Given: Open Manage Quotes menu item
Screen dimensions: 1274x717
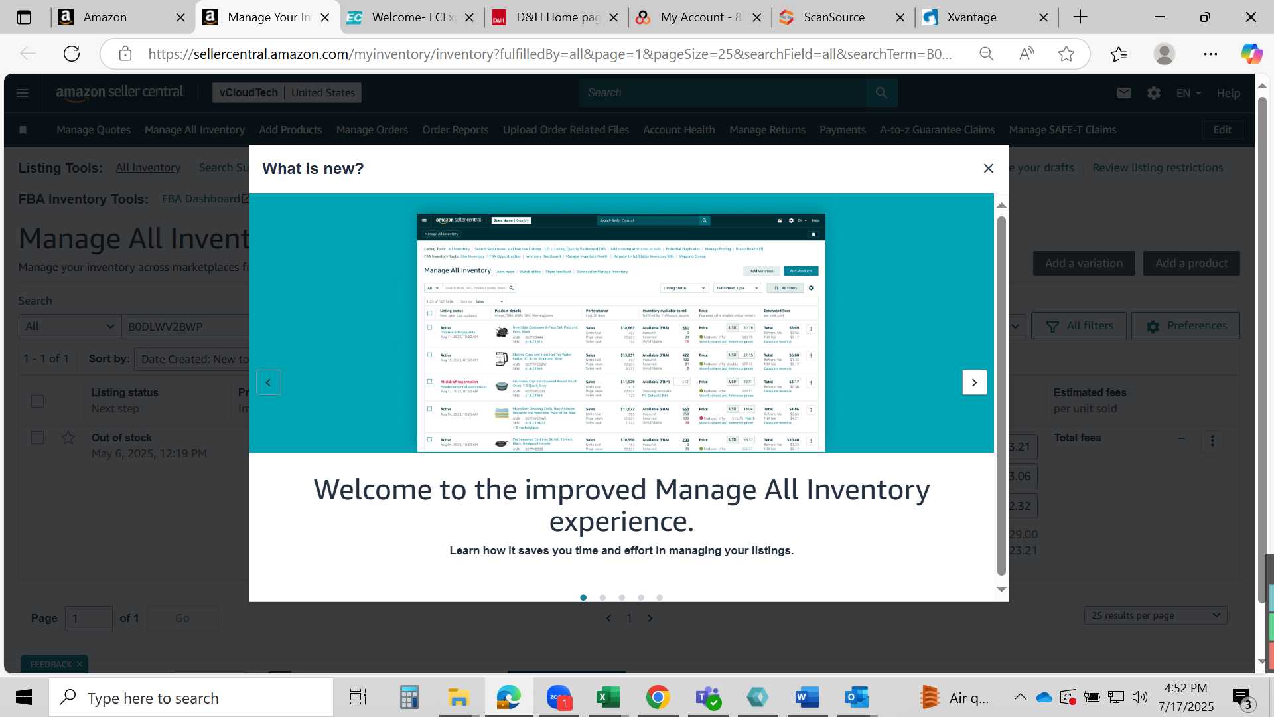Looking at the screenshot, I should 94,130.
